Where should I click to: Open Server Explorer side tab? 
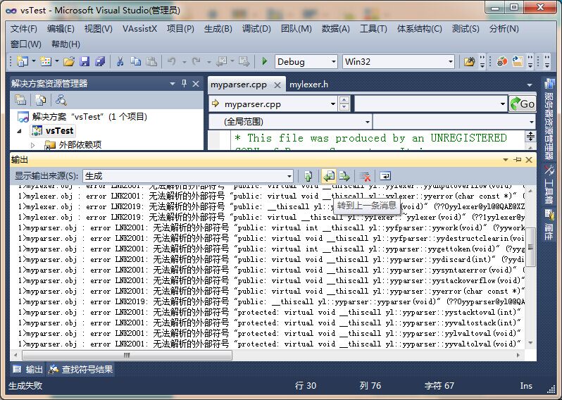click(x=549, y=118)
